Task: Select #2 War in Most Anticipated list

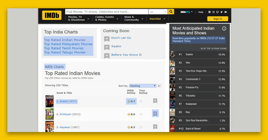Action: point(199,63)
